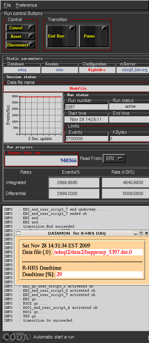Image resolution: width=149 pixels, height=343 pixels.
Task: Click the KBytes limit input field
Action: (x=129, y=139)
